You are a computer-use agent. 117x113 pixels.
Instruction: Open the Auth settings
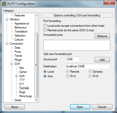pos(22,76)
